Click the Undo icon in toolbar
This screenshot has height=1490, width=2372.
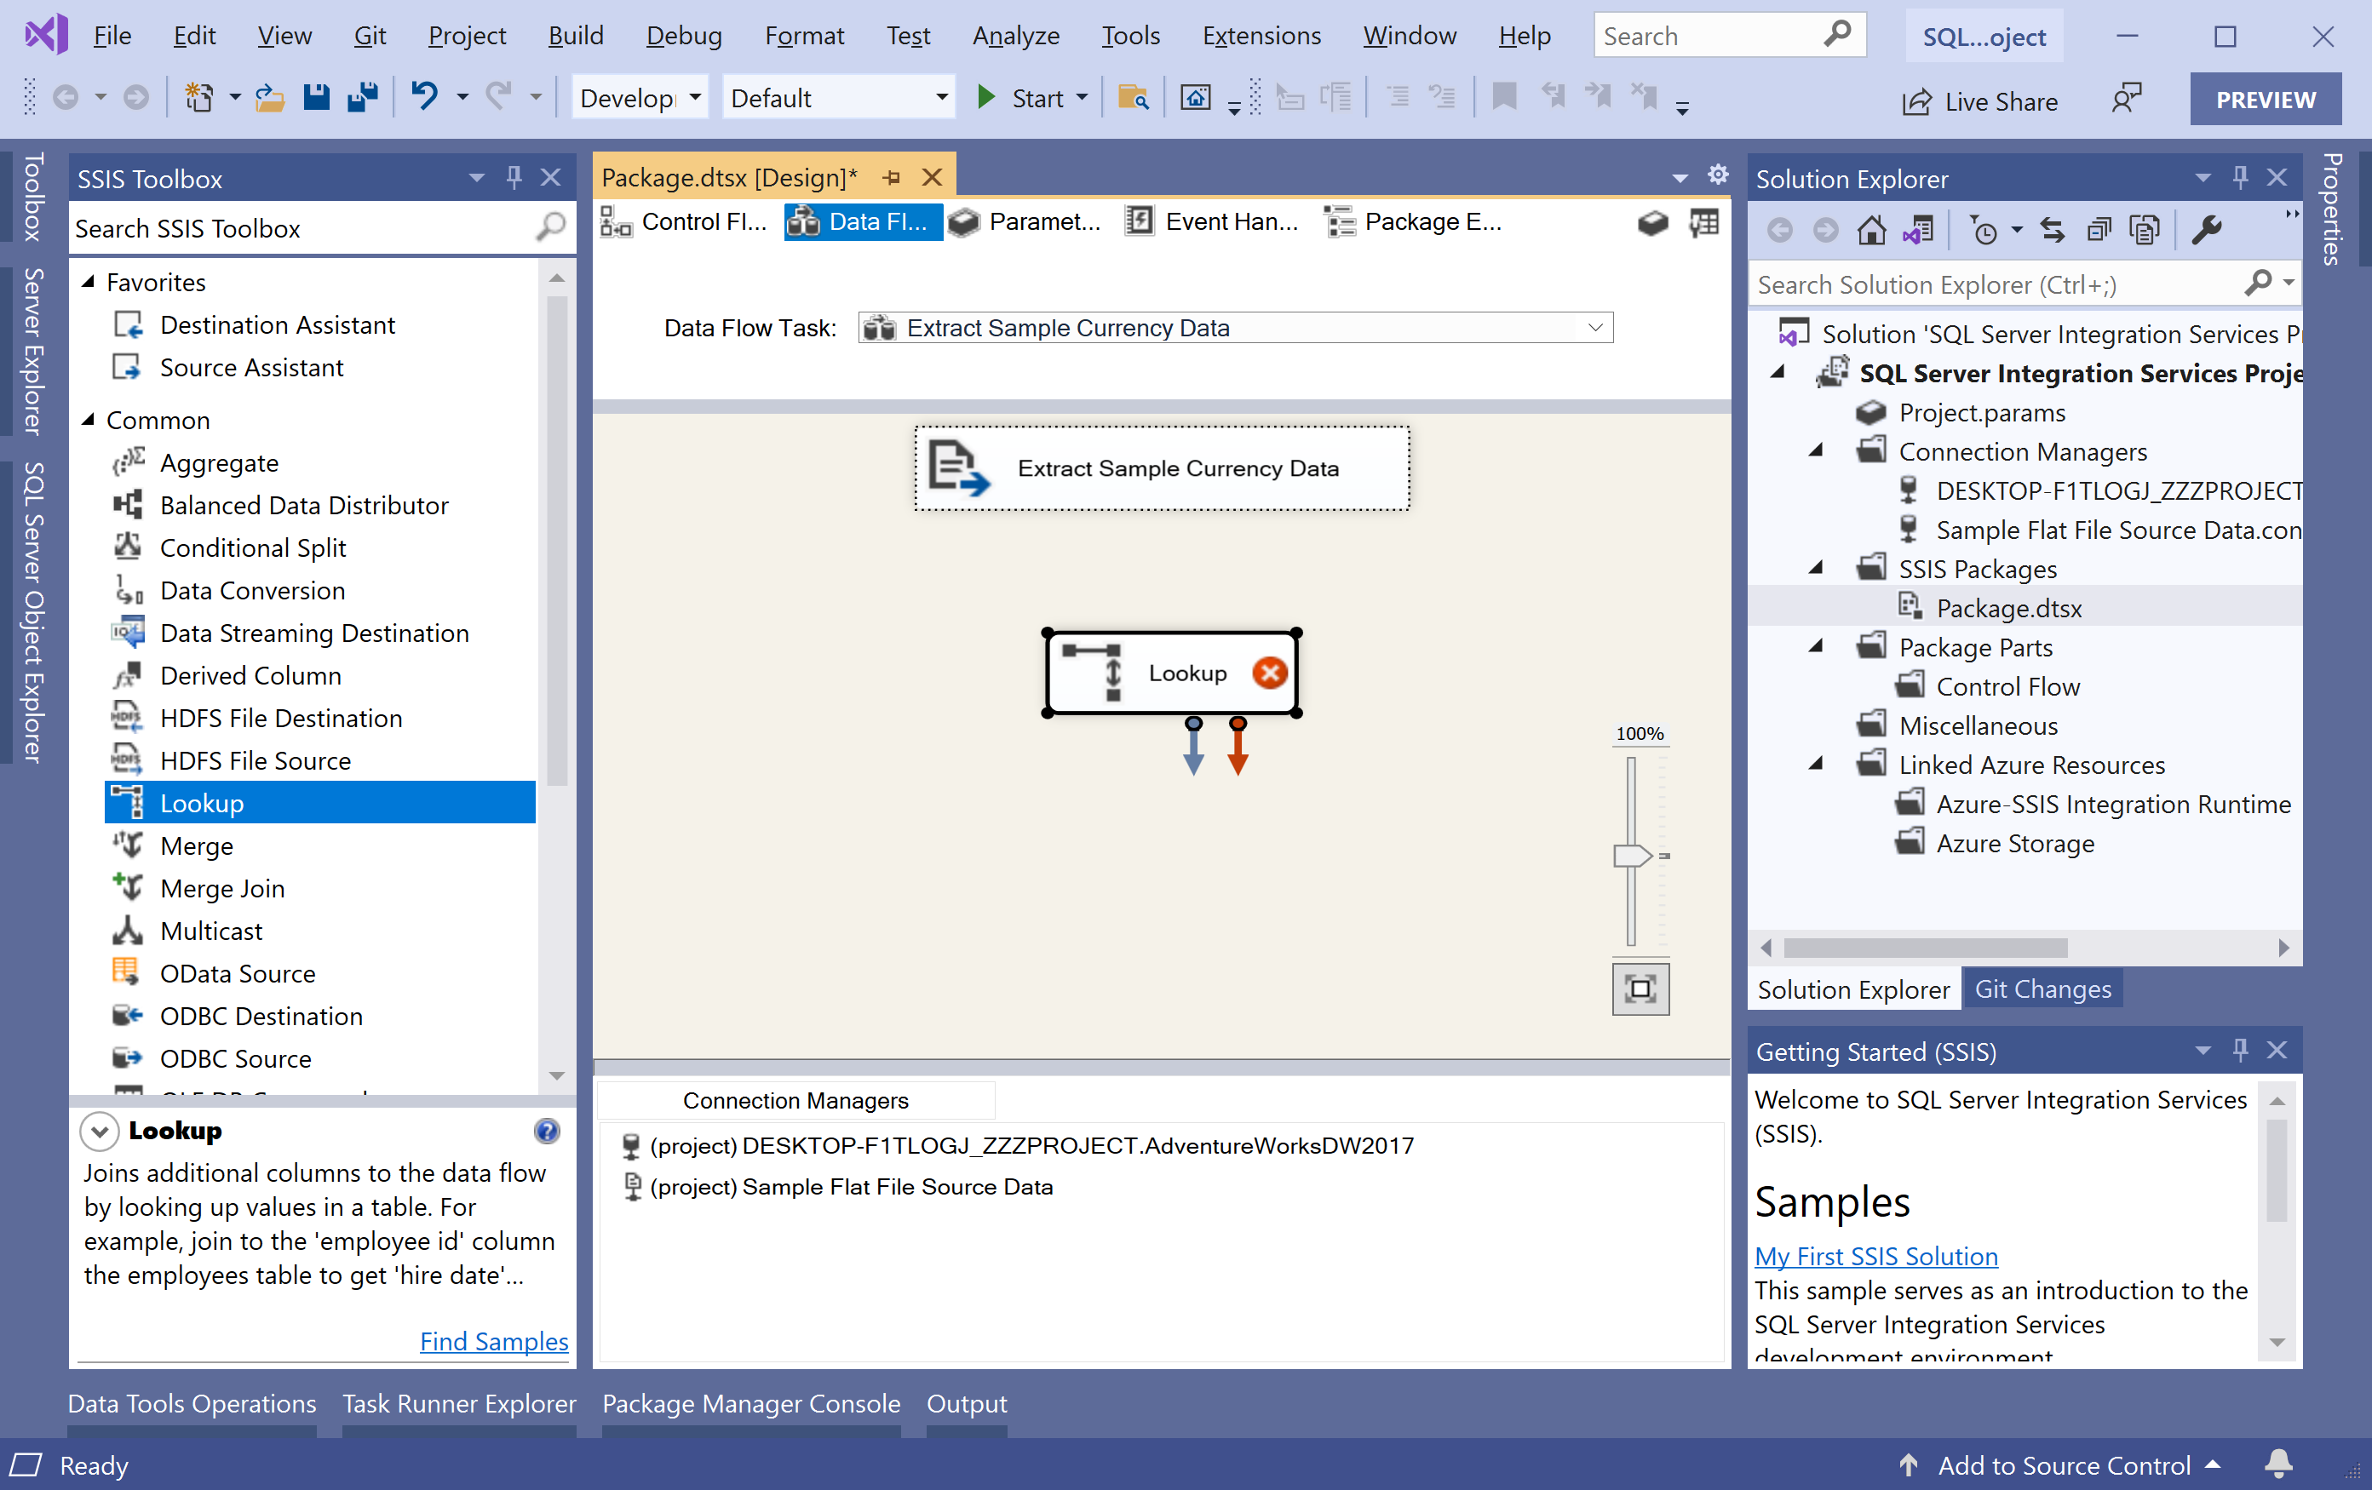[x=424, y=98]
